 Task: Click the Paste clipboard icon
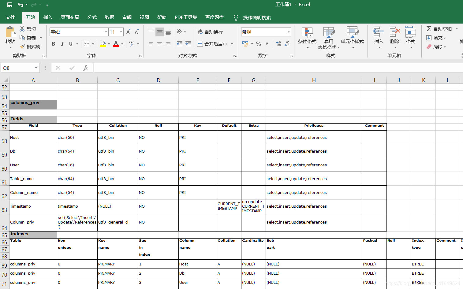(10, 32)
